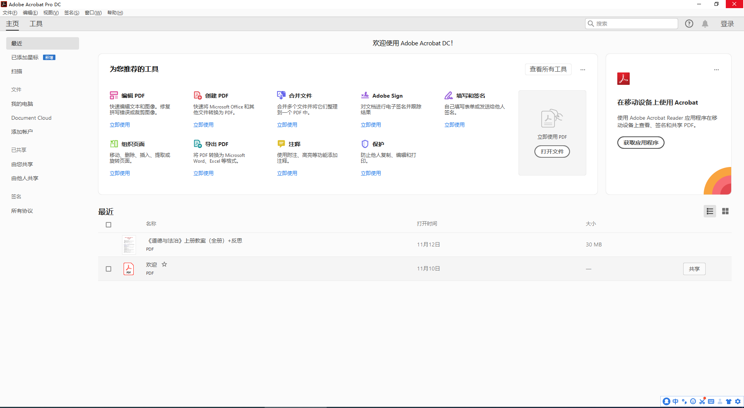The image size is (744, 408).
Task: Open the 窗口(W) menu
Action: click(93, 13)
